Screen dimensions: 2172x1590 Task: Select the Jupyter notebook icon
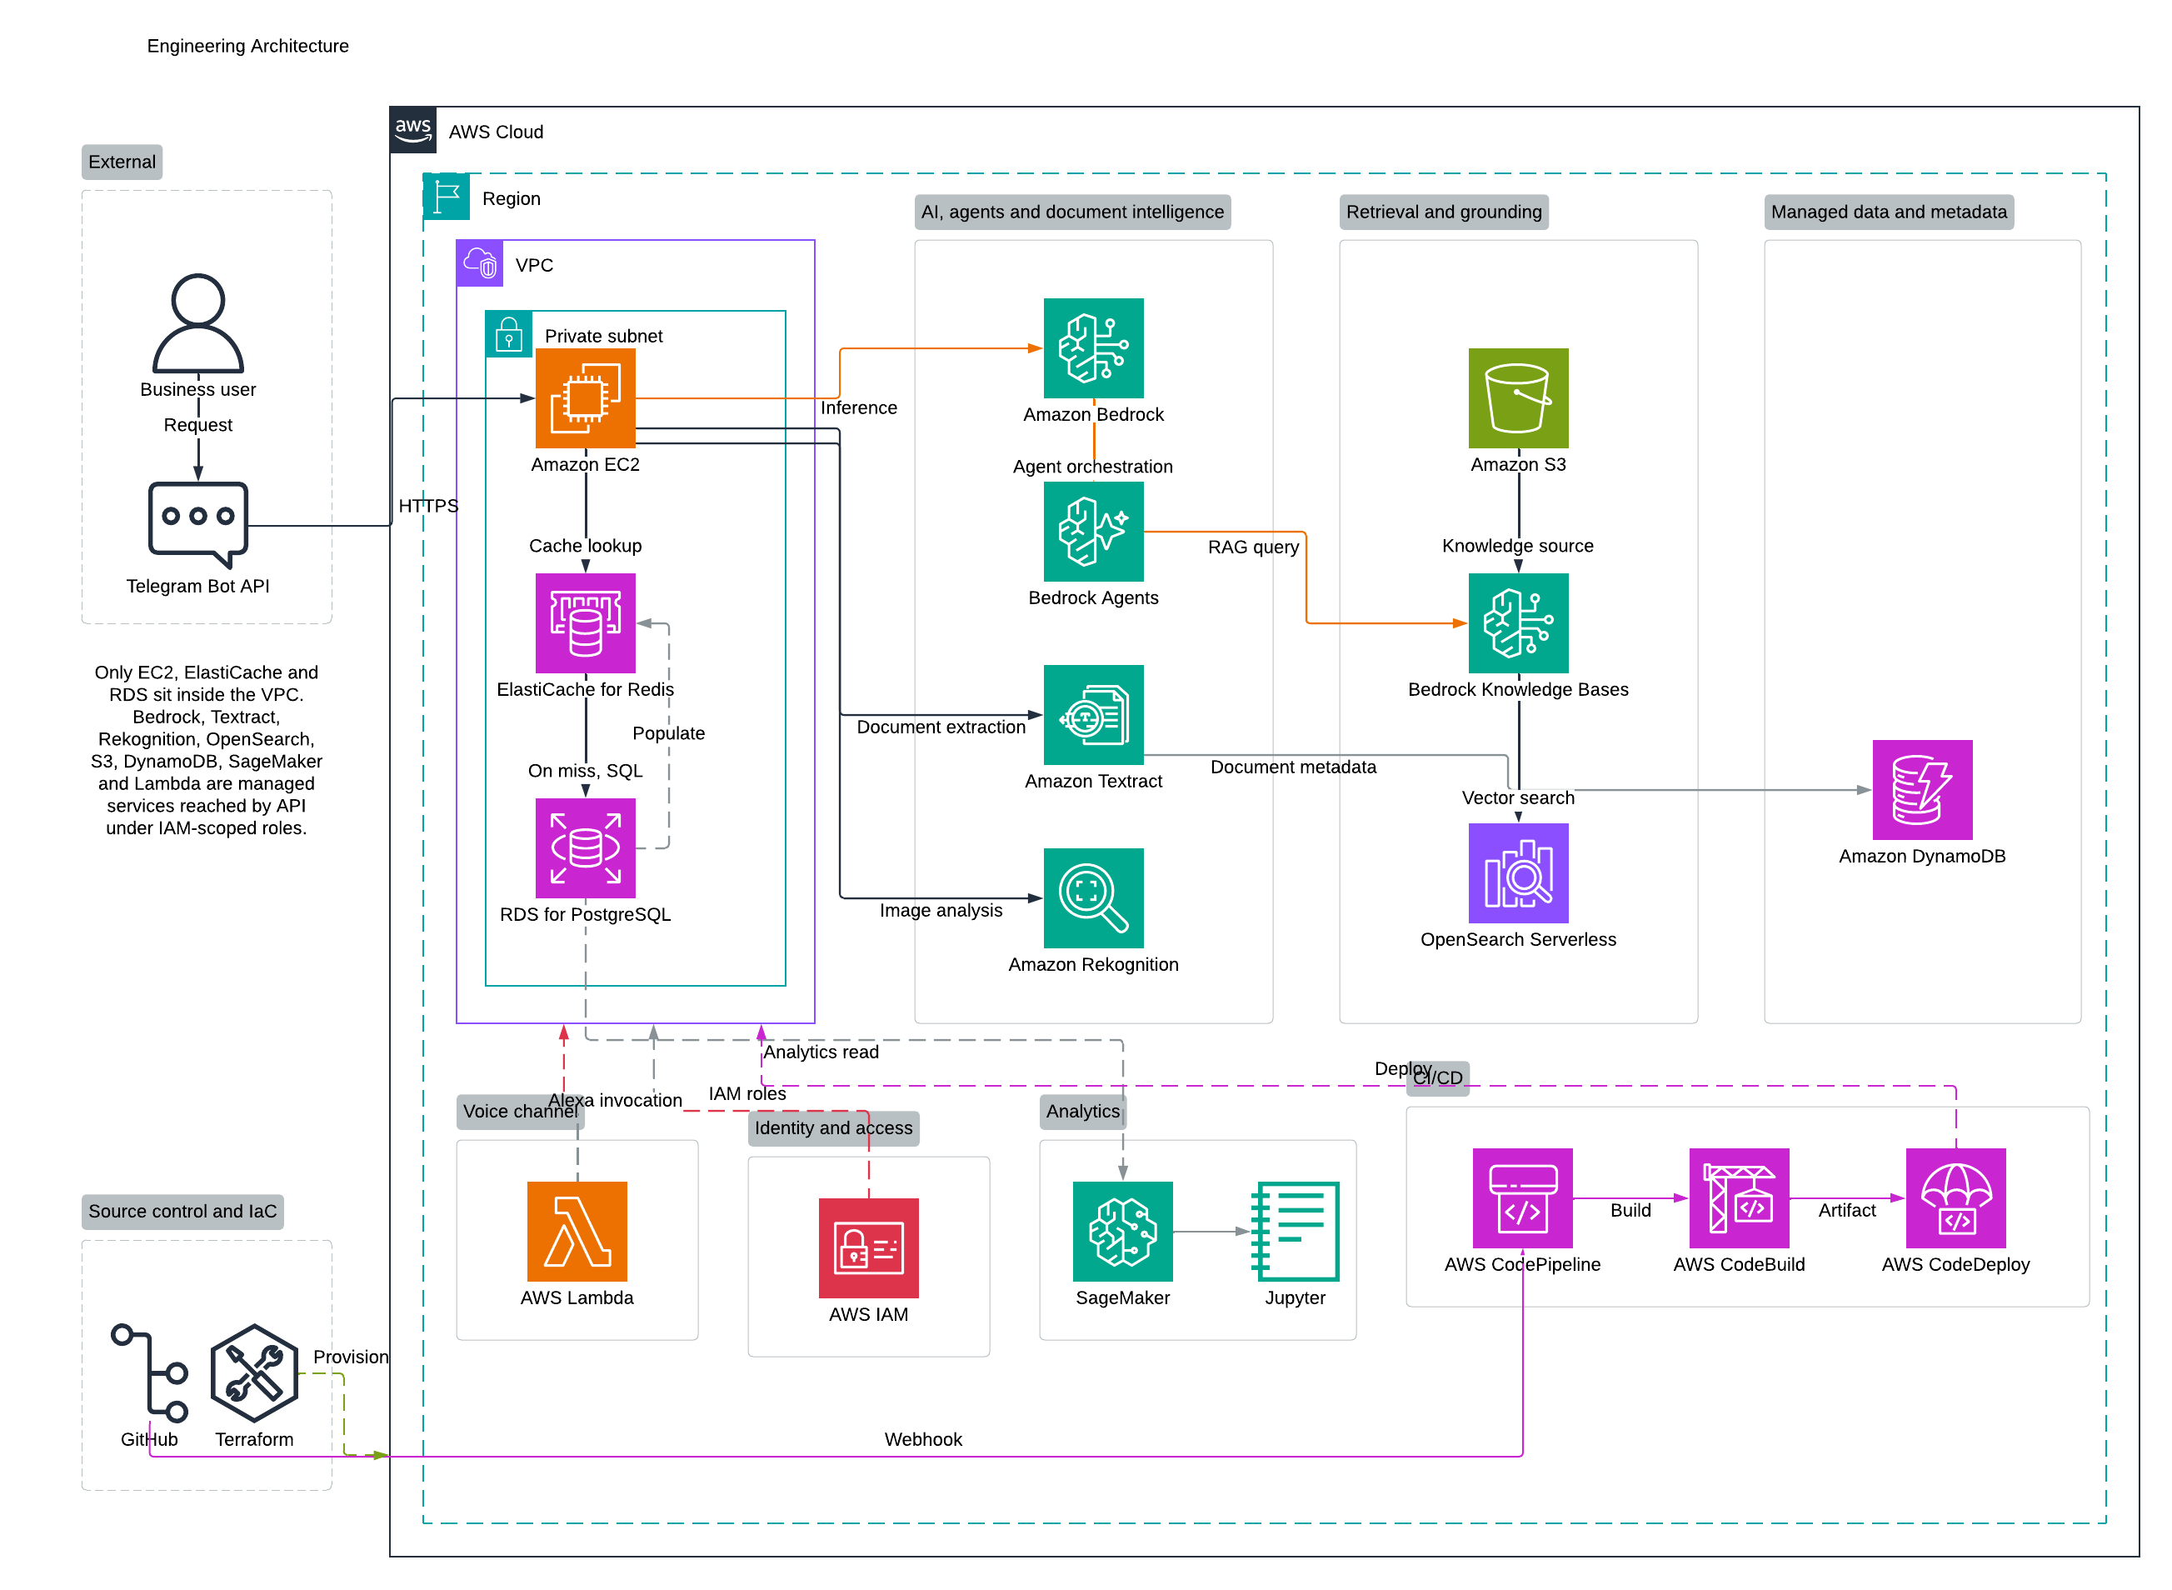pos(1296,1232)
